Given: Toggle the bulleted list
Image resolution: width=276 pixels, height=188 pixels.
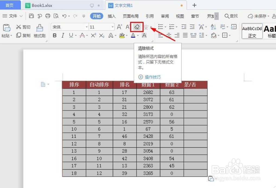Looking at the screenshot, I should point(161,27).
